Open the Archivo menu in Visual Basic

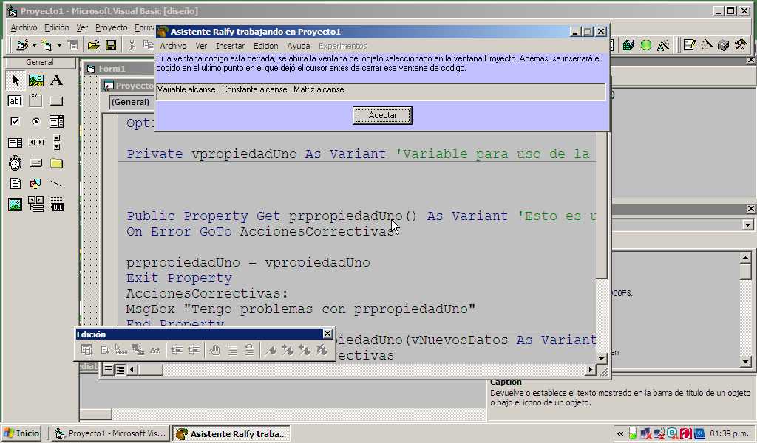(24, 27)
